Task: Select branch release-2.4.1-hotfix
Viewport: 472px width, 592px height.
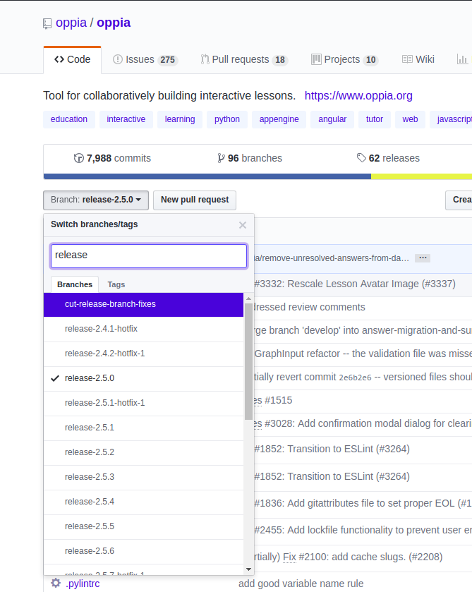Action: coord(143,330)
